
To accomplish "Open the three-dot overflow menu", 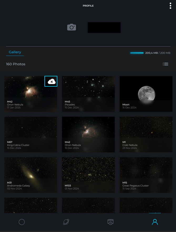I will (170, 6).
